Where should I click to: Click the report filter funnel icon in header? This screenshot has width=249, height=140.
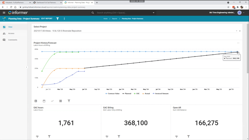[x=58, y=19]
